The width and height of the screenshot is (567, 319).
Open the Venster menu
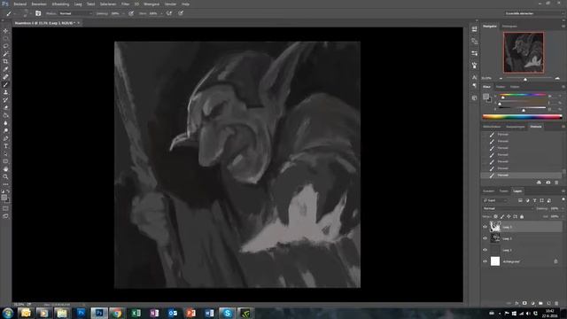[170, 4]
